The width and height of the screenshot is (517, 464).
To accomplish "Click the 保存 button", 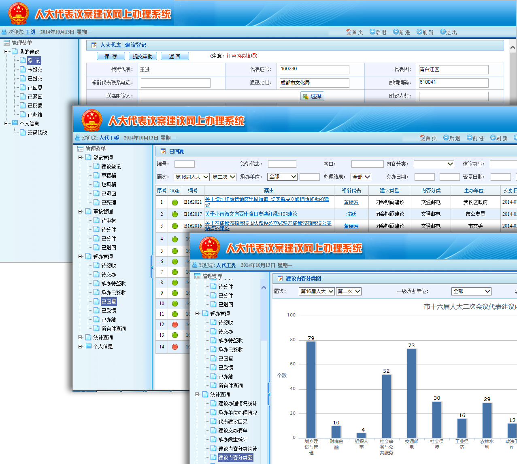I will (x=111, y=56).
